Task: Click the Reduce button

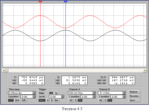Action: tap(134, 92)
